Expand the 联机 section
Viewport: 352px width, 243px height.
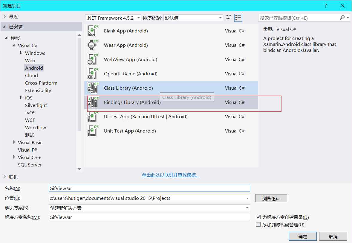pos(5,177)
